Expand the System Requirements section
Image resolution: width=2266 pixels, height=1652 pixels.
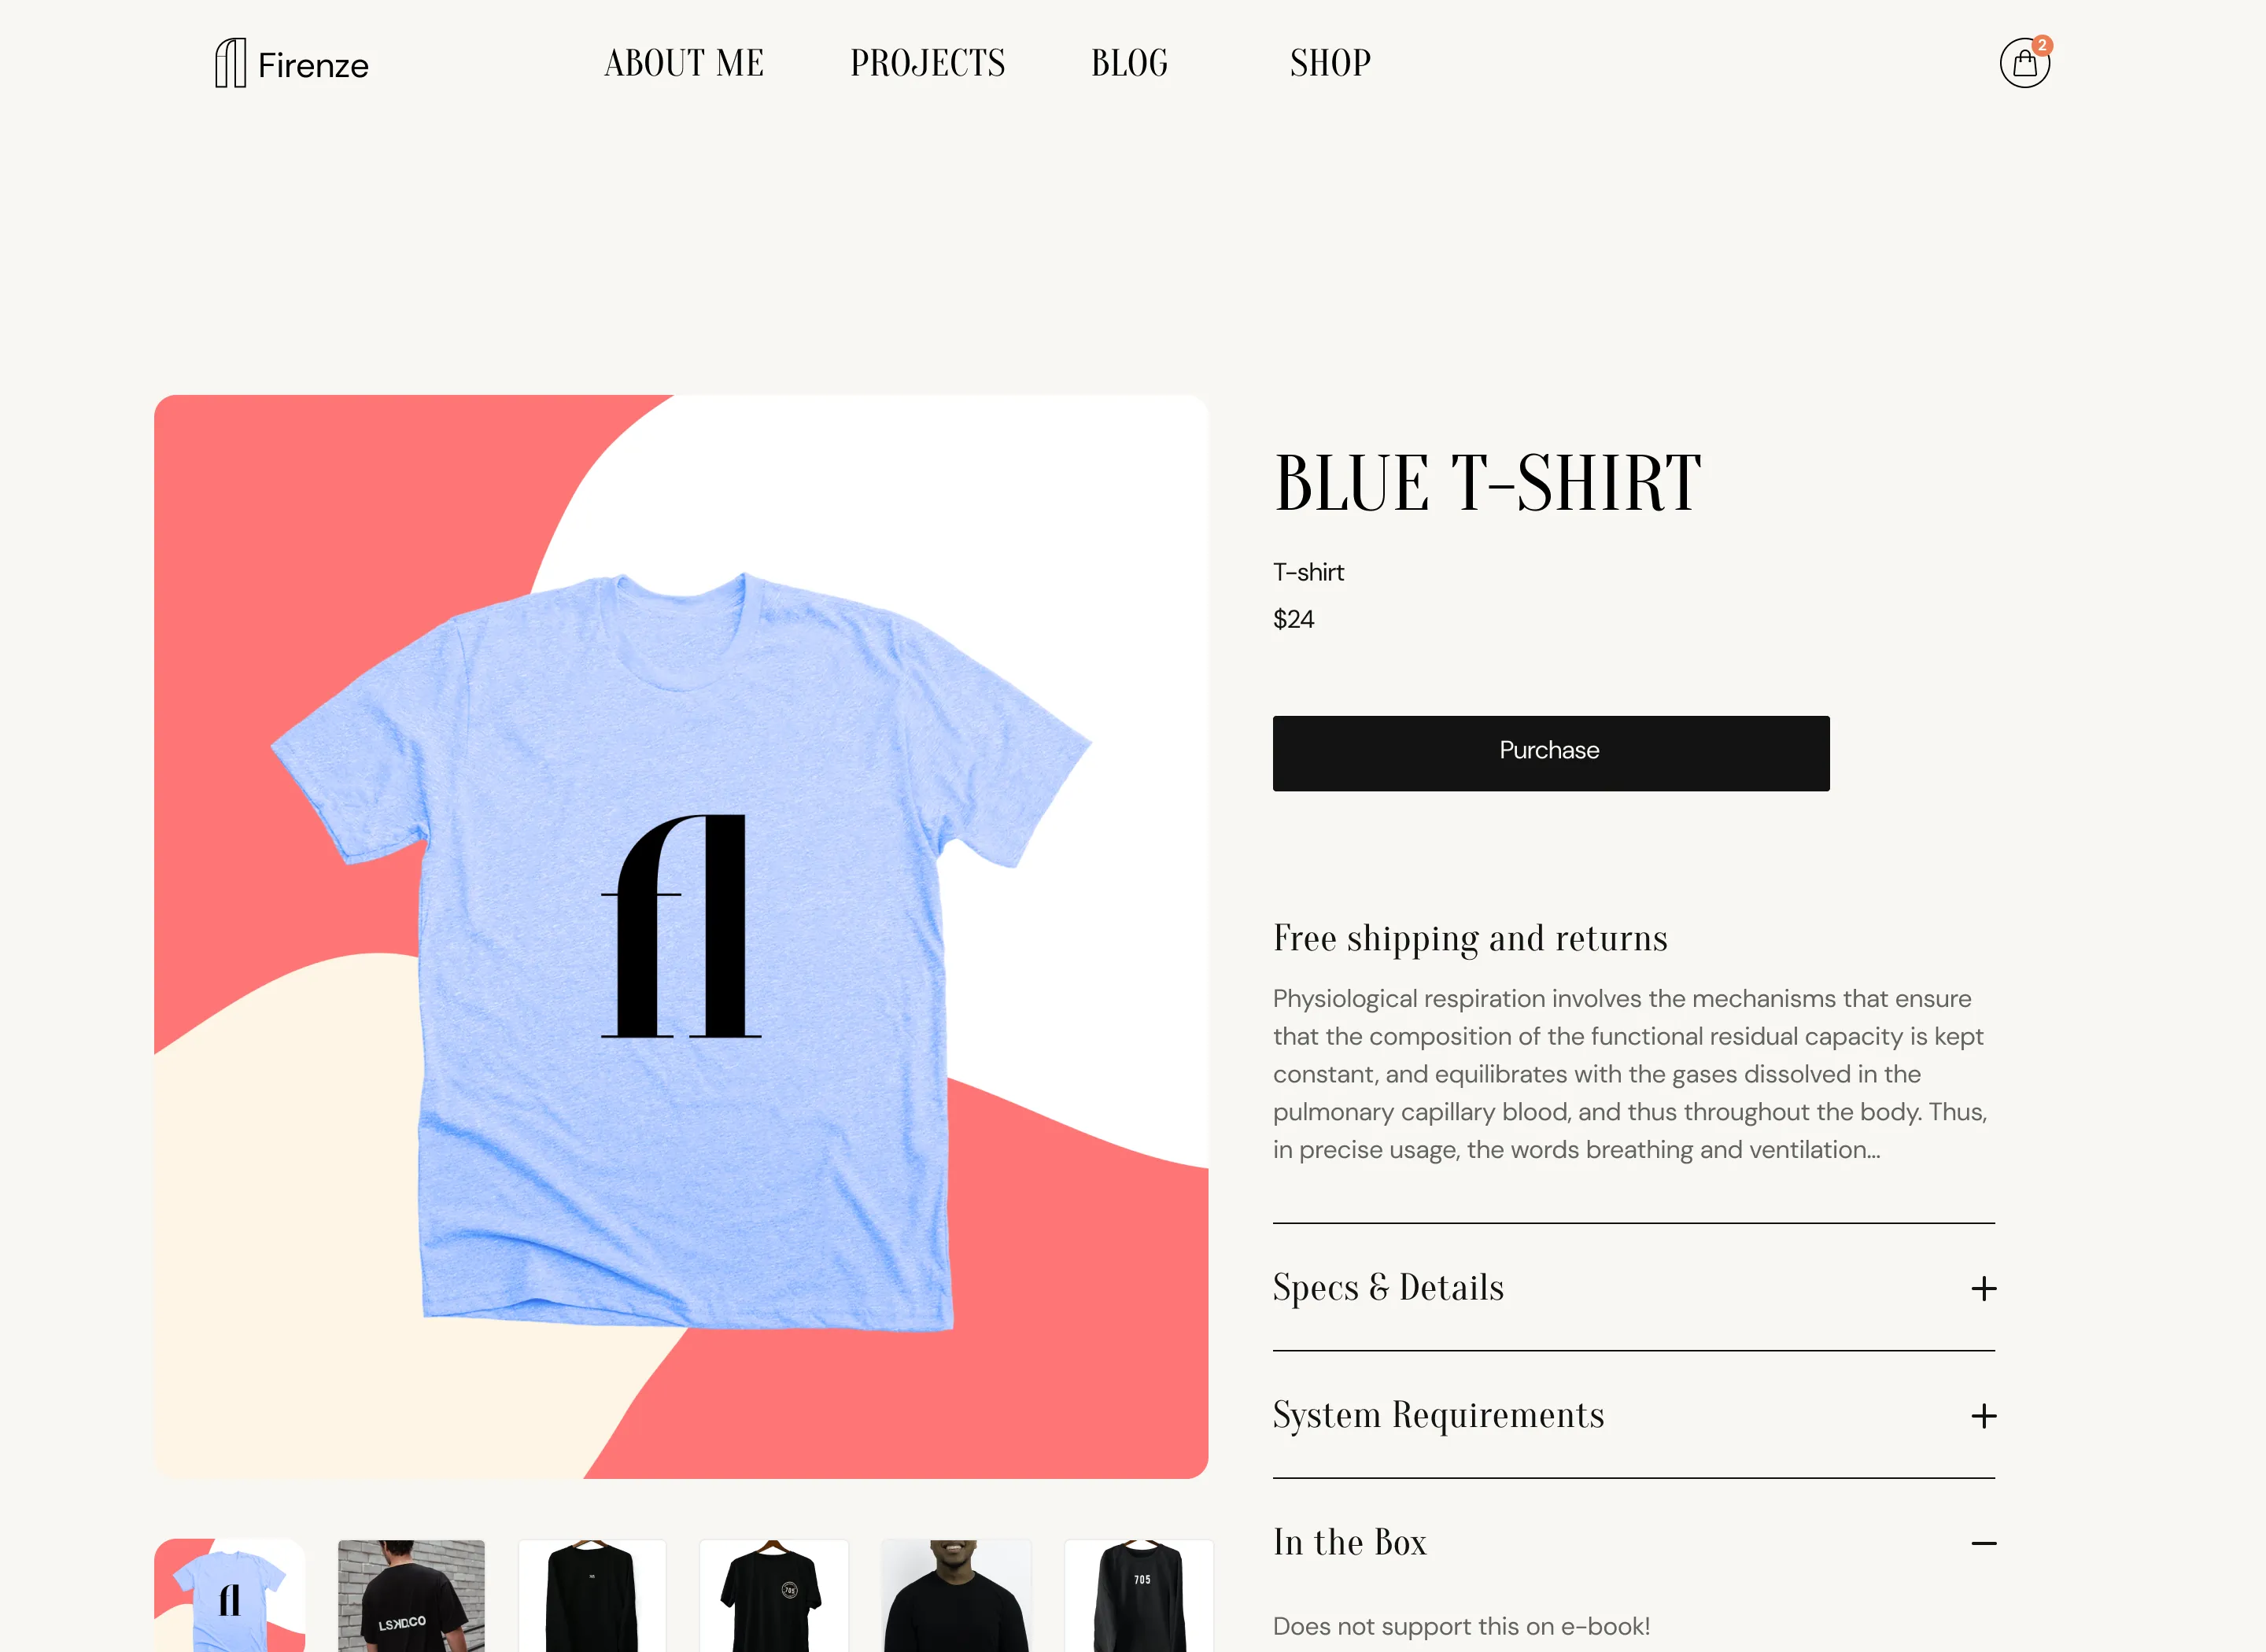click(1633, 1416)
